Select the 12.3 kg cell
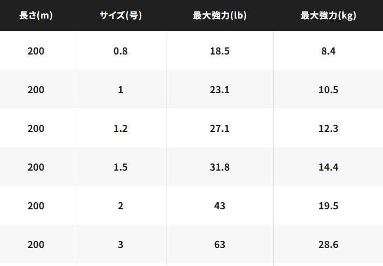The height and width of the screenshot is (266, 383). click(328, 129)
